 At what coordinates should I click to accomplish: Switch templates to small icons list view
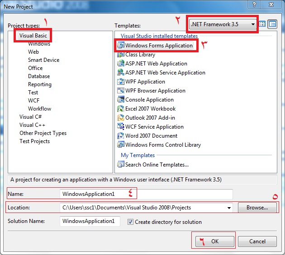(x=272, y=24)
